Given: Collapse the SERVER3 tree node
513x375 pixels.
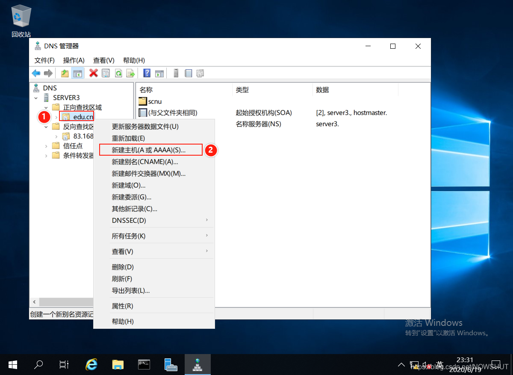Looking at the screenshot, I should coord(35,97).
